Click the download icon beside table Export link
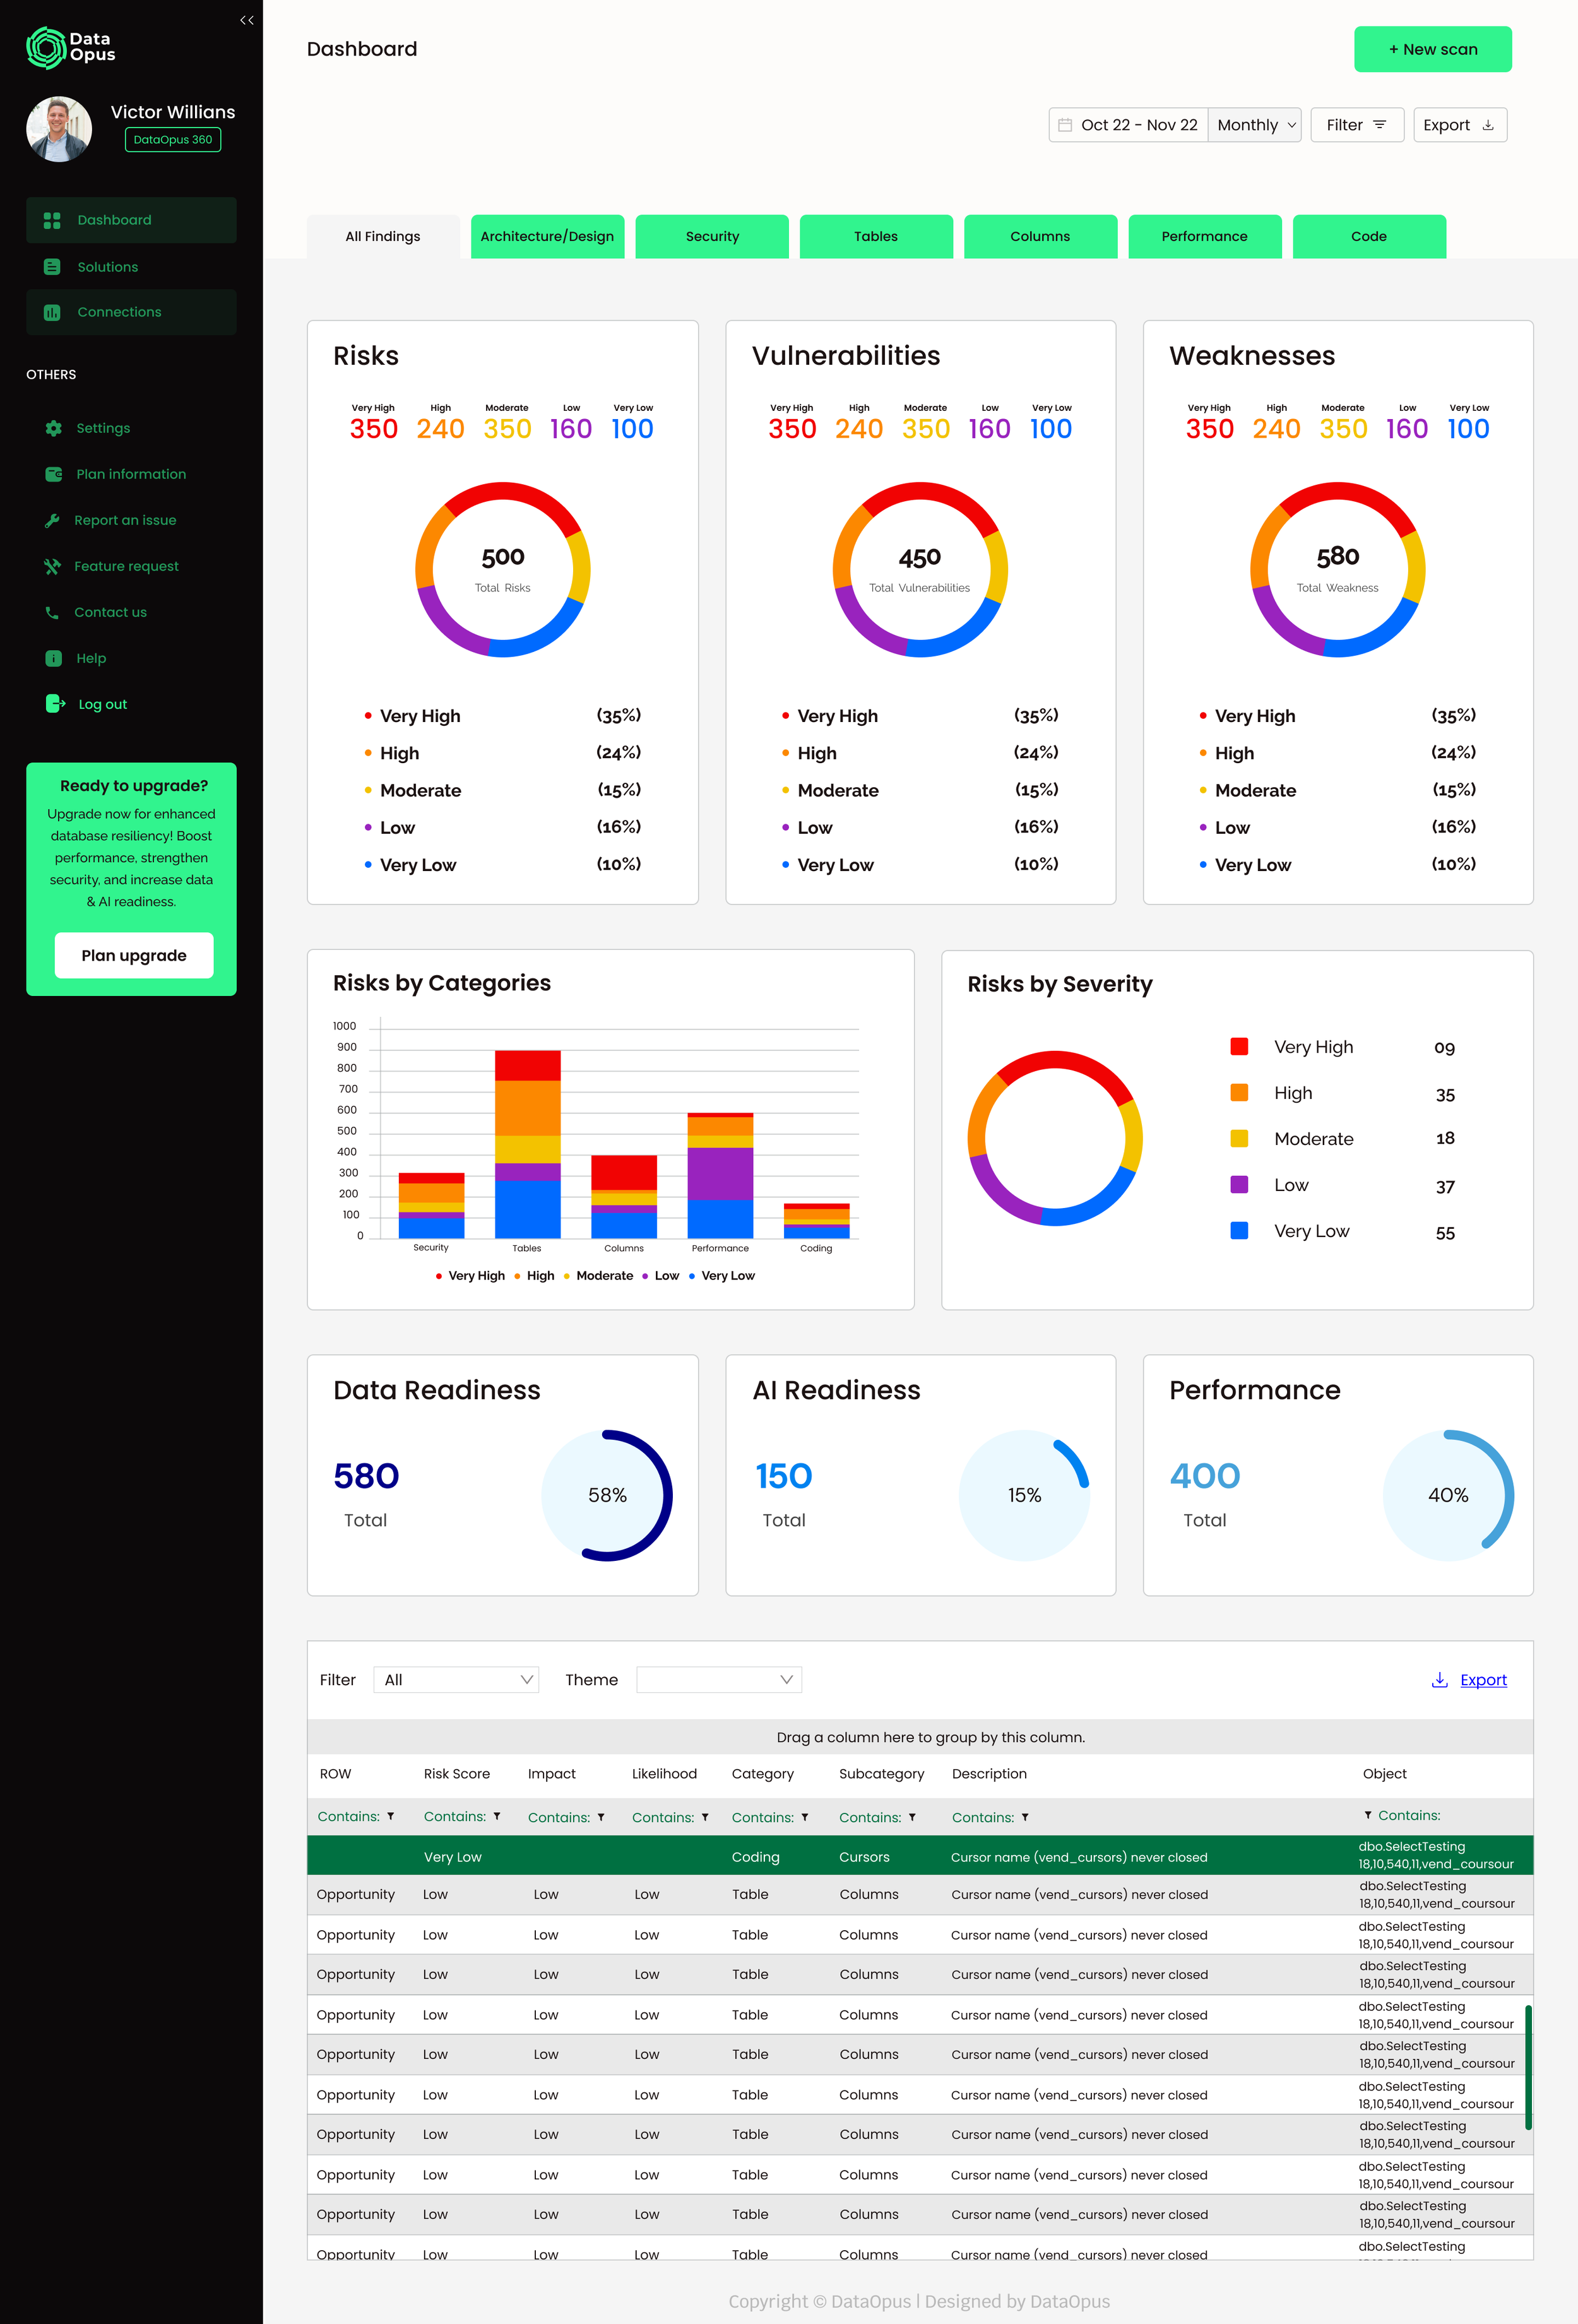 click(1440, 1680)
